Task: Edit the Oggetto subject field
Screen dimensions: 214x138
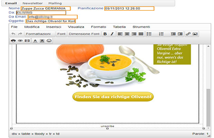Action: point(51,21)
